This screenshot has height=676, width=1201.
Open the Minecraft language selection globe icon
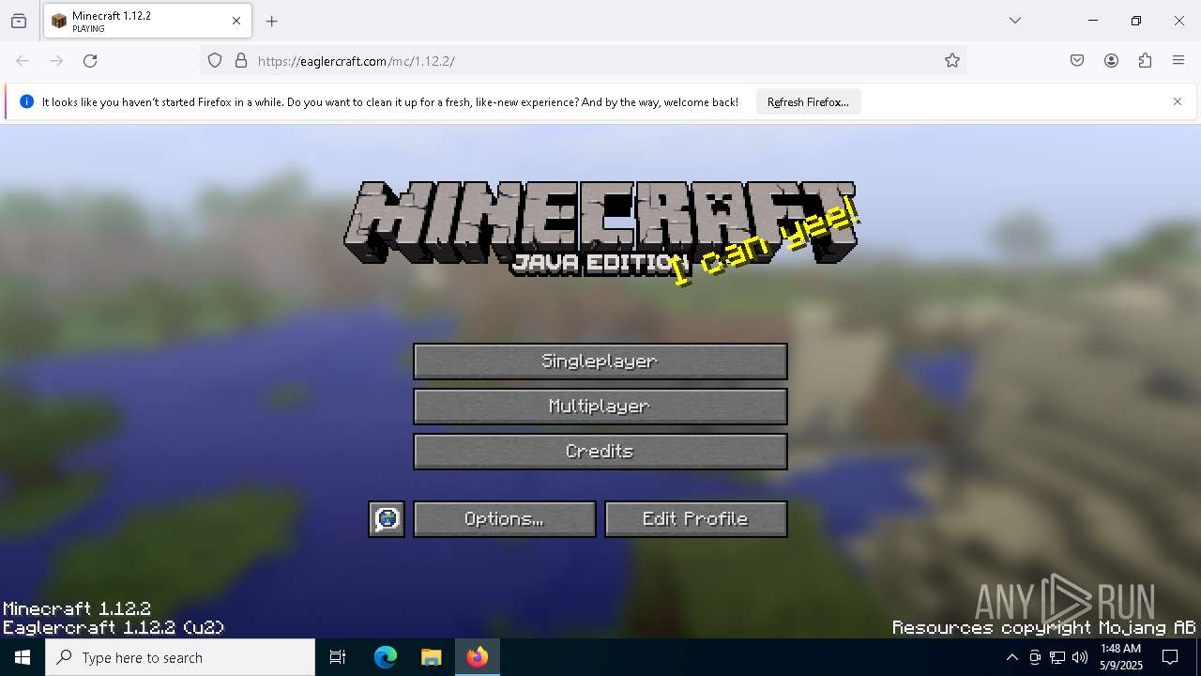click(387, 519)
